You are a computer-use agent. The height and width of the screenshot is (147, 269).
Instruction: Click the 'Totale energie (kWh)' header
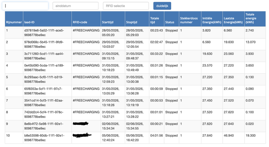click(251, 19)
